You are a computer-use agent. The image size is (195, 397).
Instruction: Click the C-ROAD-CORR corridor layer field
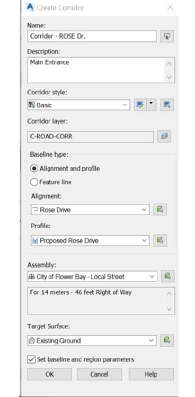pos(91,137)
